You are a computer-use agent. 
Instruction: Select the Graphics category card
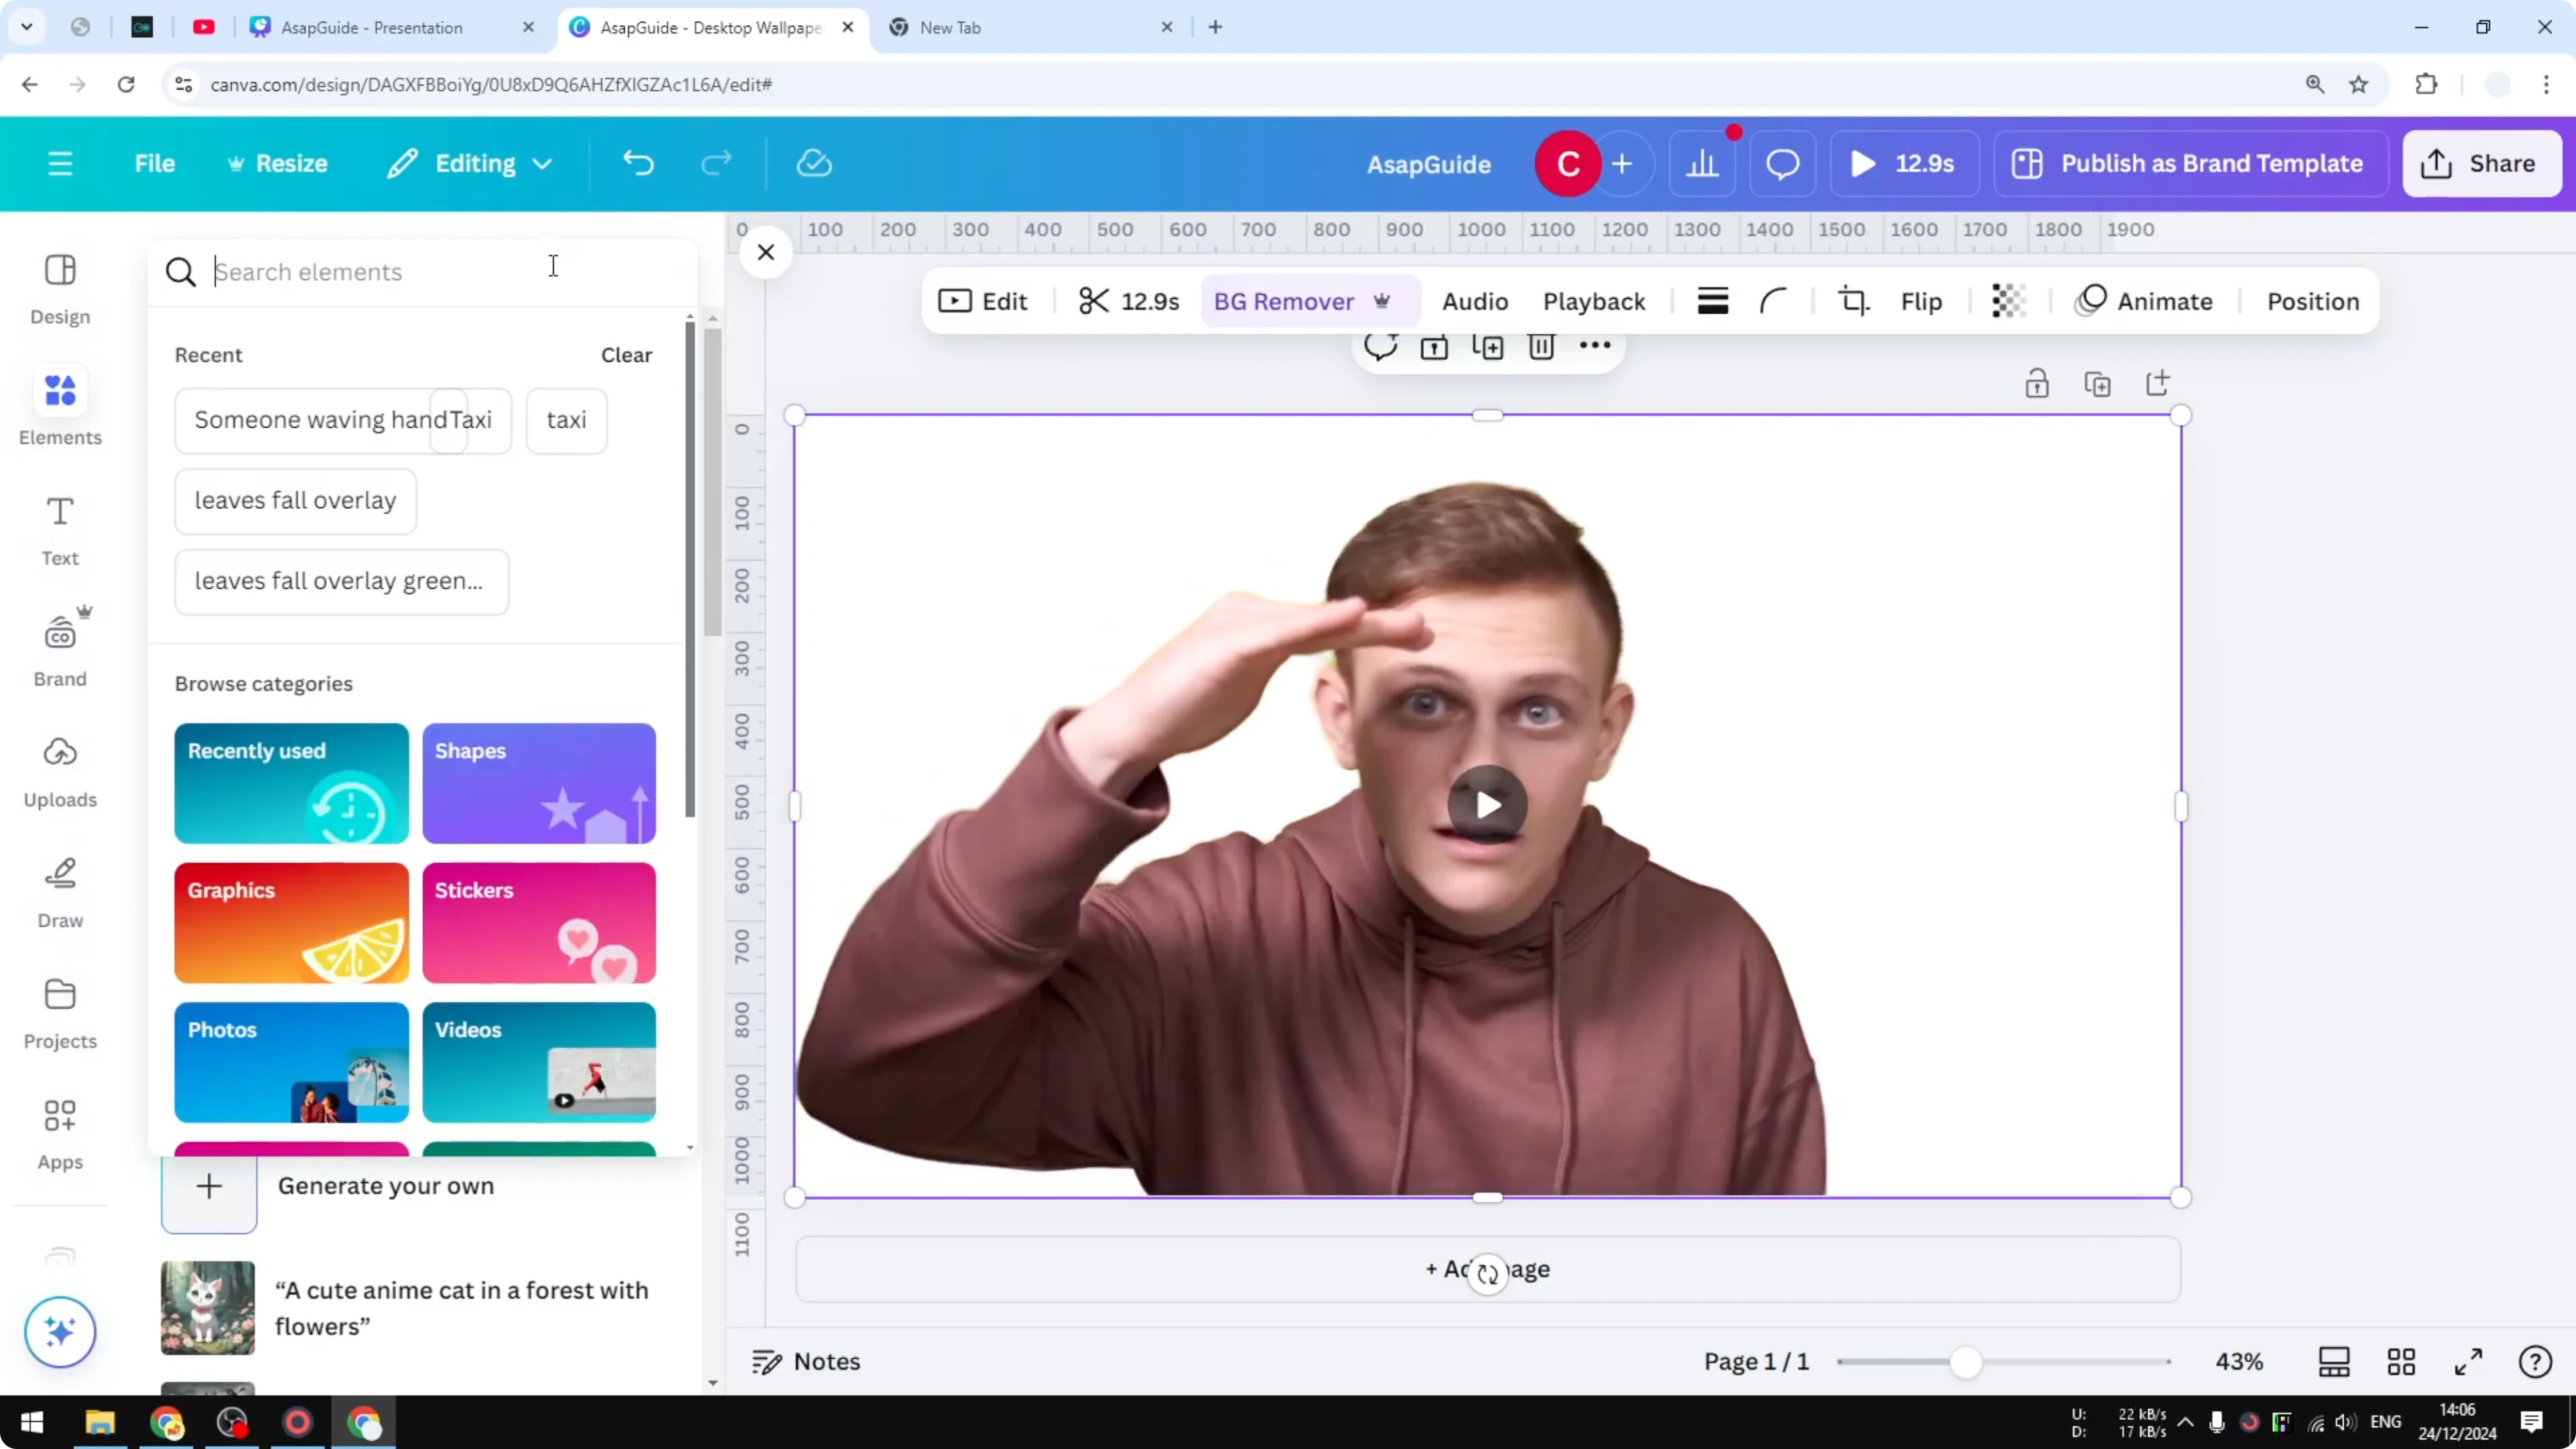(x=291, y=922)
